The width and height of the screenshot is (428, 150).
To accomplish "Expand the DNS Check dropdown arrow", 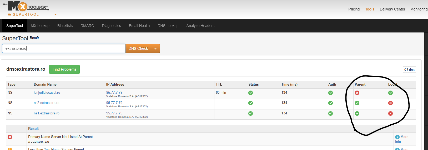I will tap(155, 49).
